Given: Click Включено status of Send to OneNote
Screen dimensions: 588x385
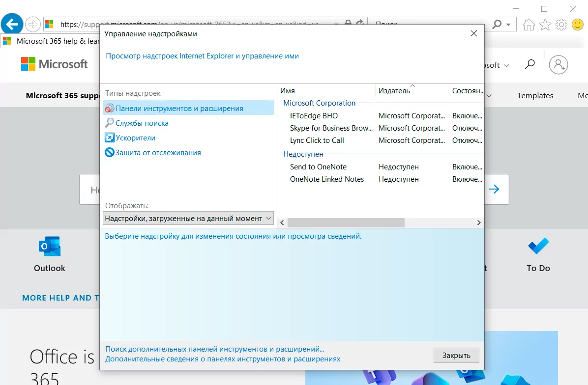Looking at the screenshot, I should [x=467, y=166].
